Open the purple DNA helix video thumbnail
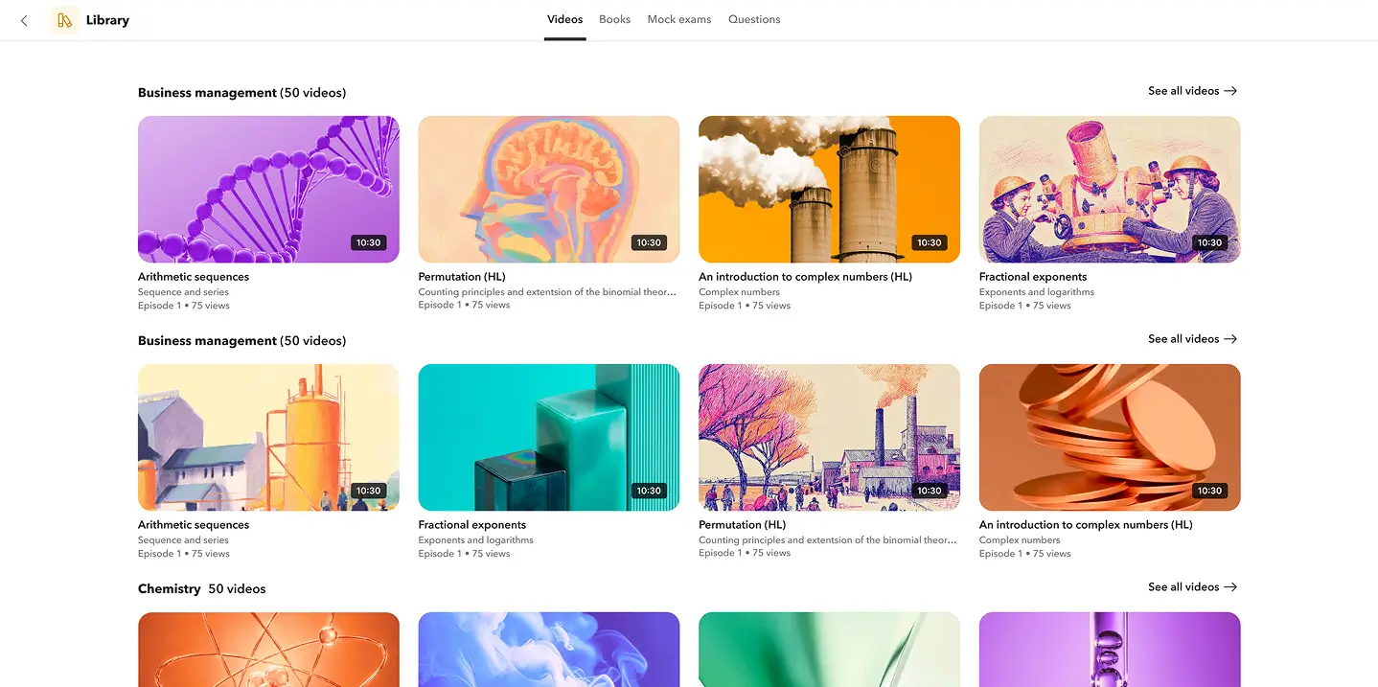 [x=268, y=189]
